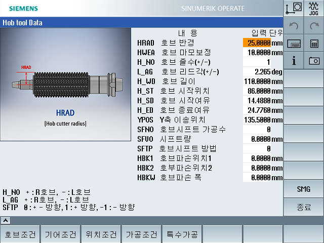
Task: Click the SIEMENS logo
Action: (x=24, y=9)
